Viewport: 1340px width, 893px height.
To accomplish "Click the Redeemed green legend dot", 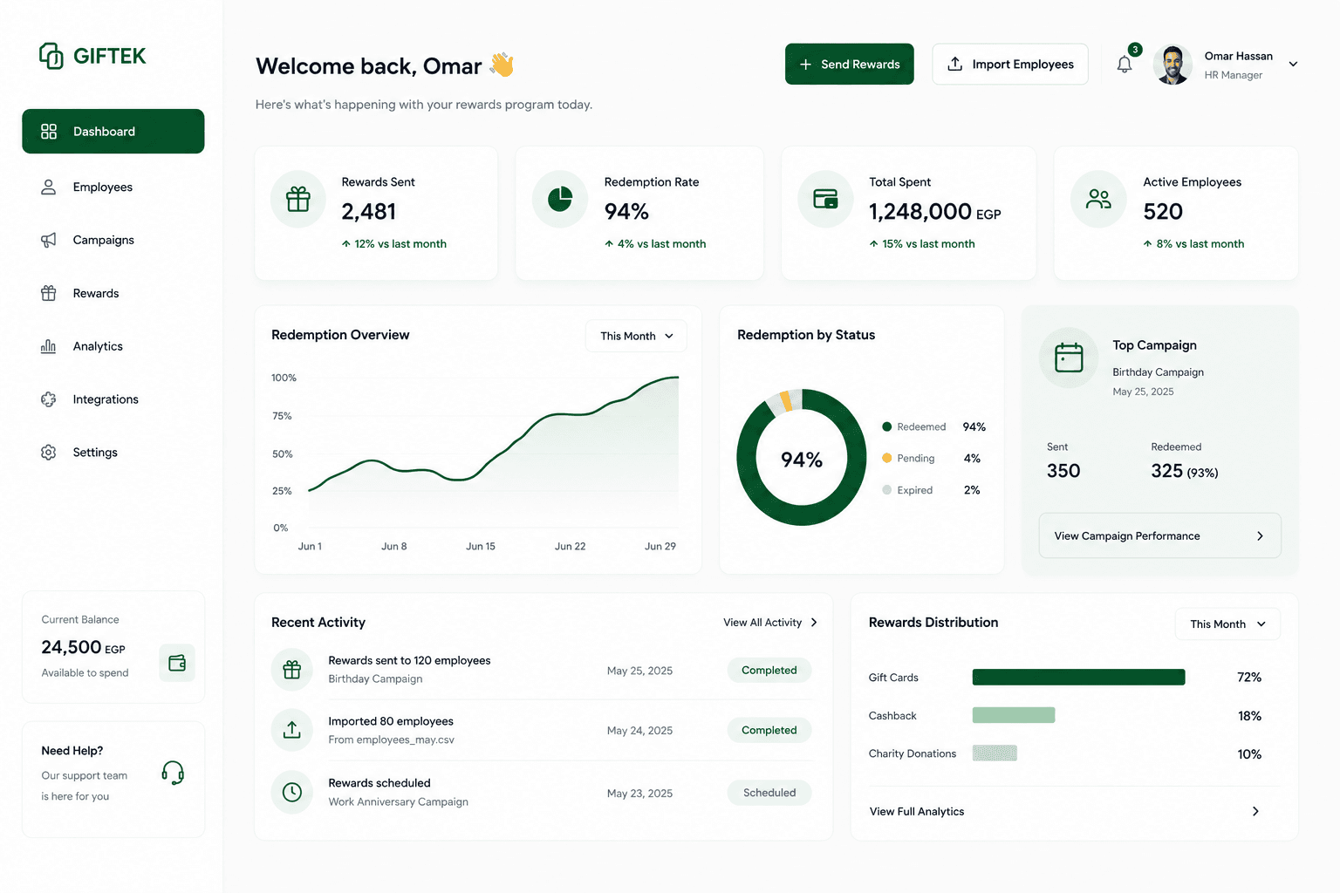I will 887,426.
